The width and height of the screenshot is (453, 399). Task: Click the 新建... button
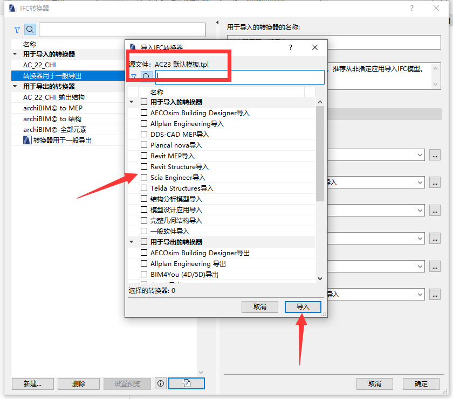point(33,383)
